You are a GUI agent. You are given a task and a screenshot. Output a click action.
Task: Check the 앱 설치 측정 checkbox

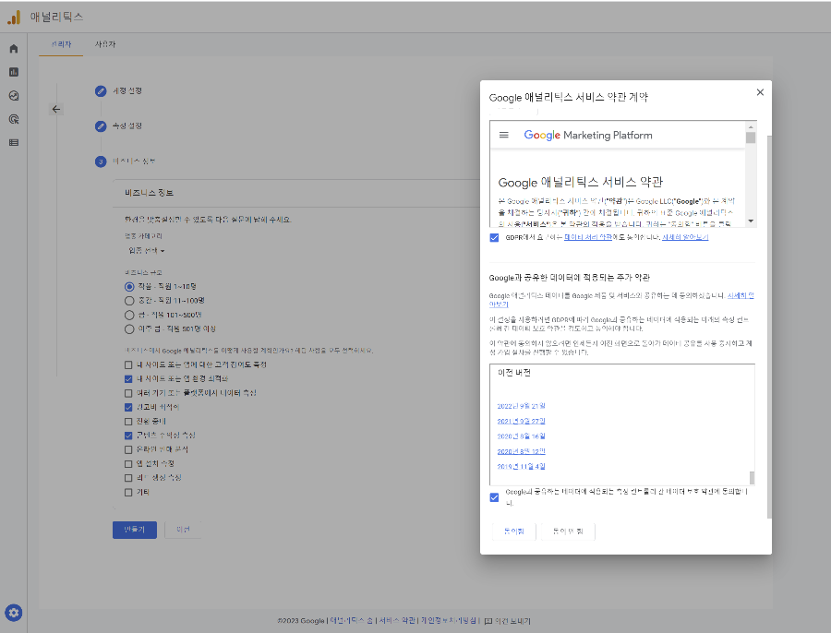pyautogui.click(x=128, y=464)
